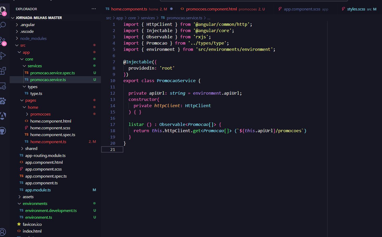Click 'services' in the breadcrumb path

(148, 18)
